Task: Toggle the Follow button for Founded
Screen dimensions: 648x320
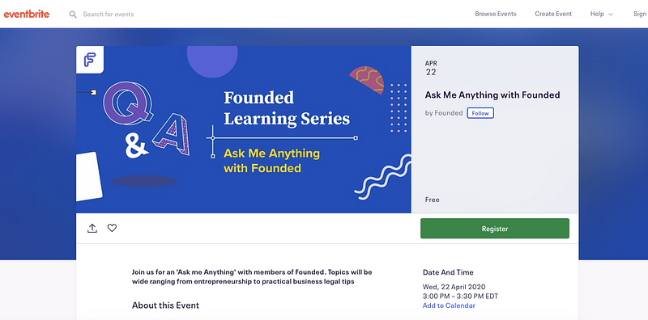Action: click(480, 113)
